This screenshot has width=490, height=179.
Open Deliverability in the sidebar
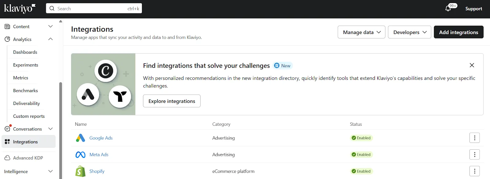pos(26,103)
